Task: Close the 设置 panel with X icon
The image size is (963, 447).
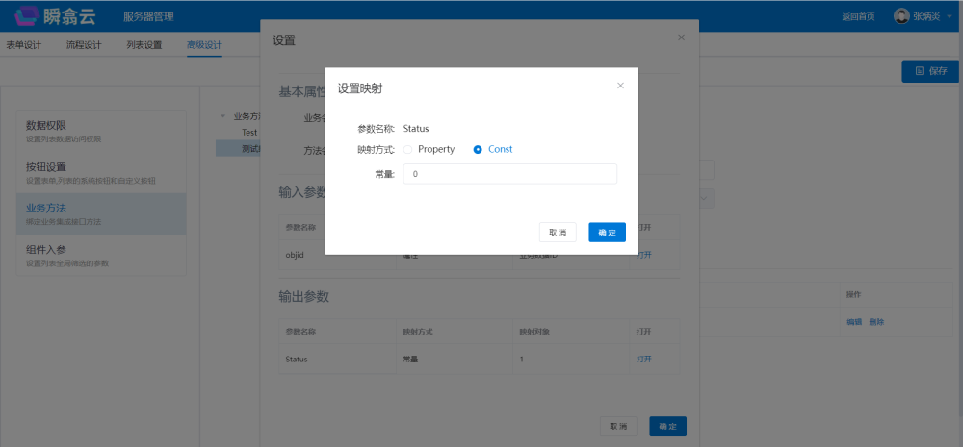Action: coord(681,37)
